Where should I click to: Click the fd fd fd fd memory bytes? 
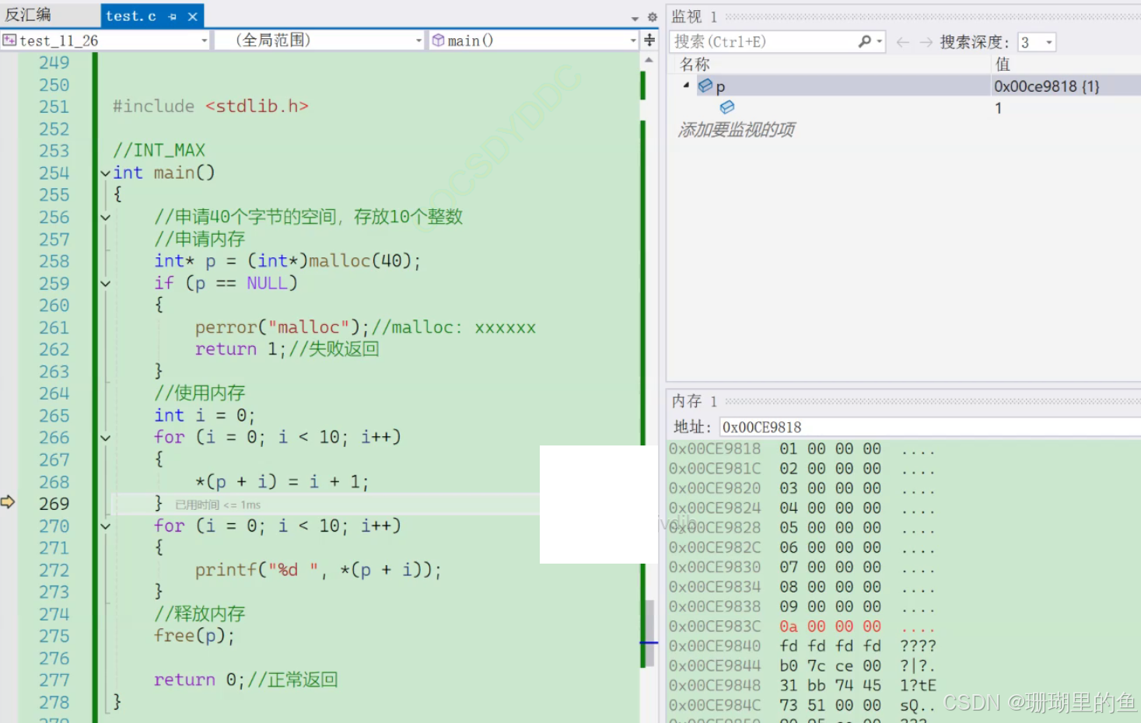coord(830,646)
